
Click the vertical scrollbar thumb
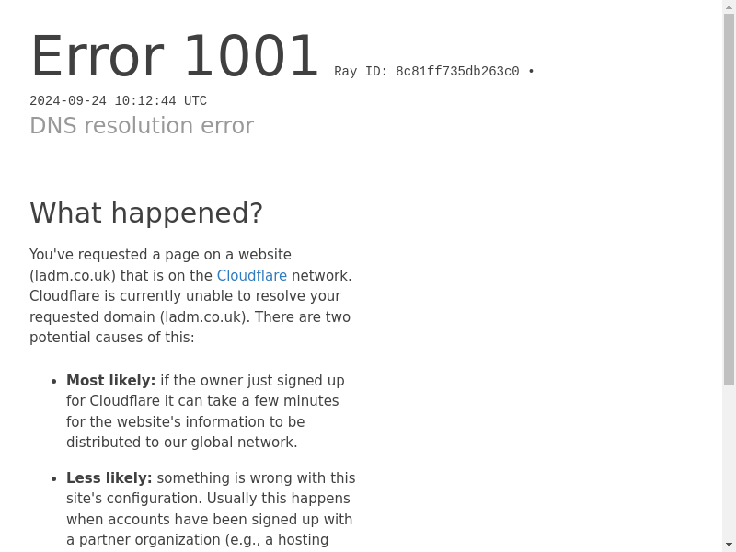(729, 200)
